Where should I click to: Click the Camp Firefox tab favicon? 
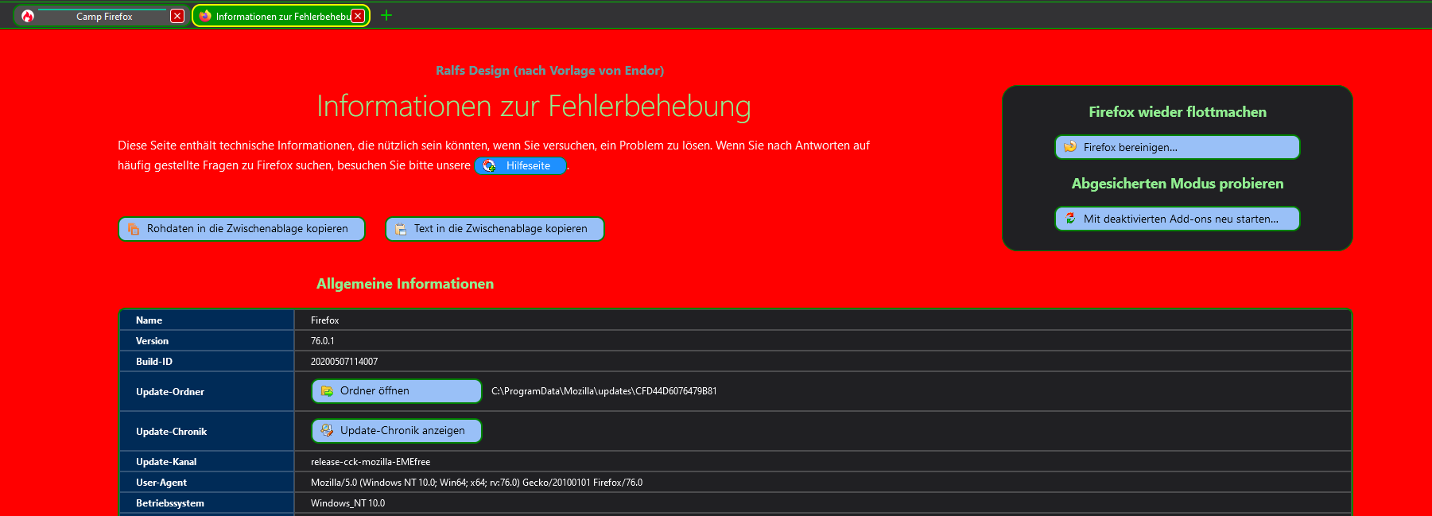pos(28,16)
